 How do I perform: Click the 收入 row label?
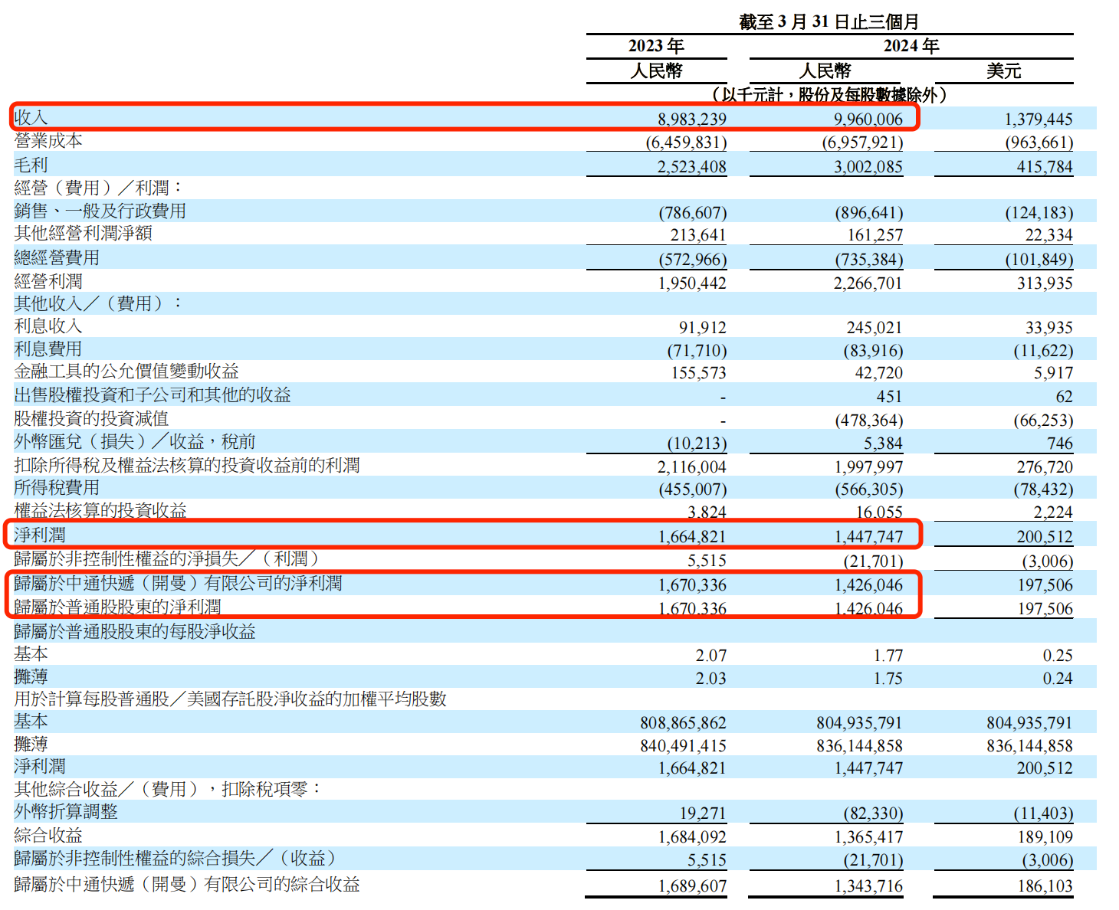point(28,119)
